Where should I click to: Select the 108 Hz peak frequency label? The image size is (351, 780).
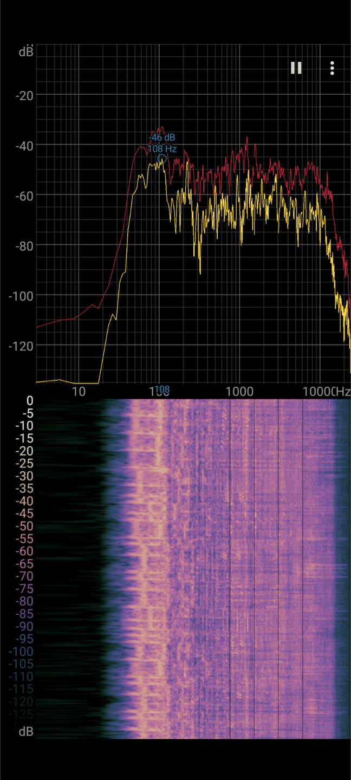coord(162,148)
